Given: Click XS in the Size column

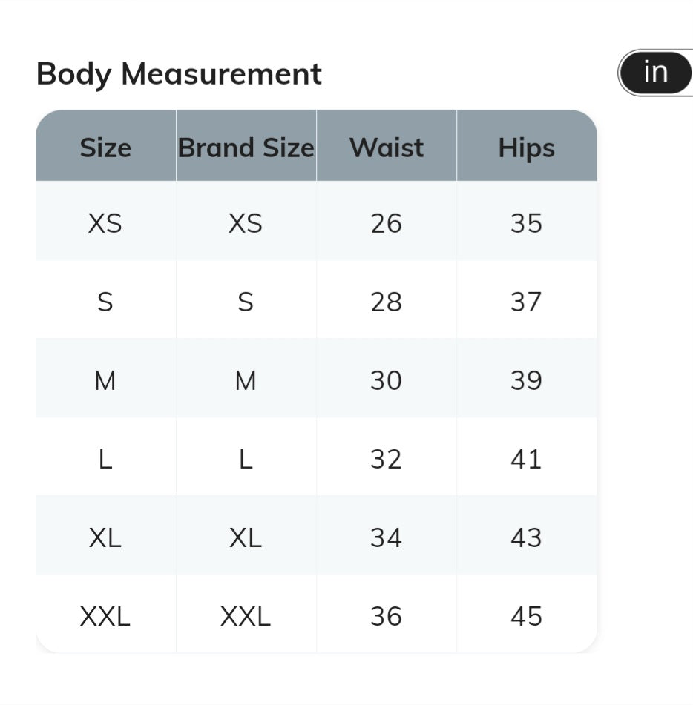Looking at the screenshot, I should [x=105, y=223].
